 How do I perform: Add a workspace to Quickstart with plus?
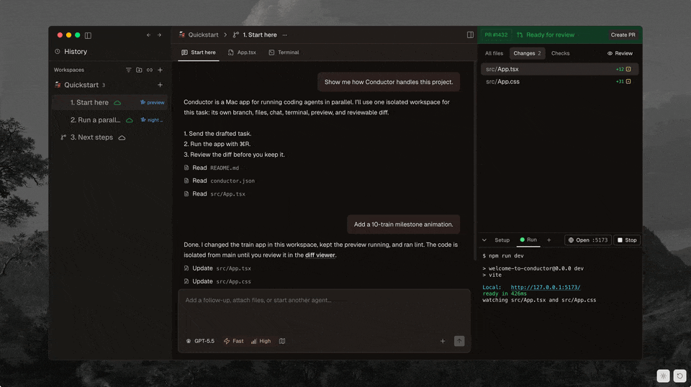(x=160, y=85)
